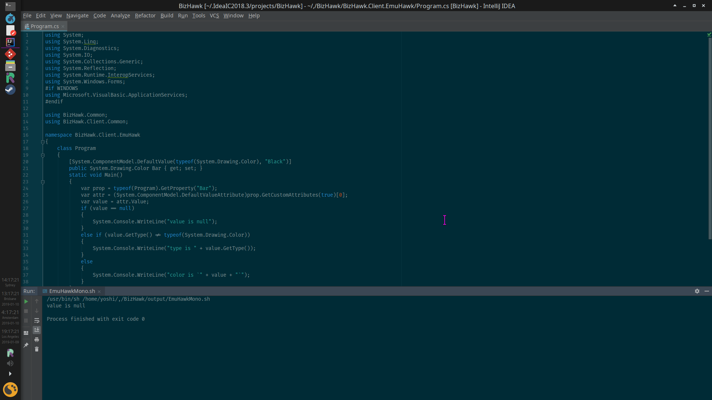Click the script path line in console

pos(128,299)
